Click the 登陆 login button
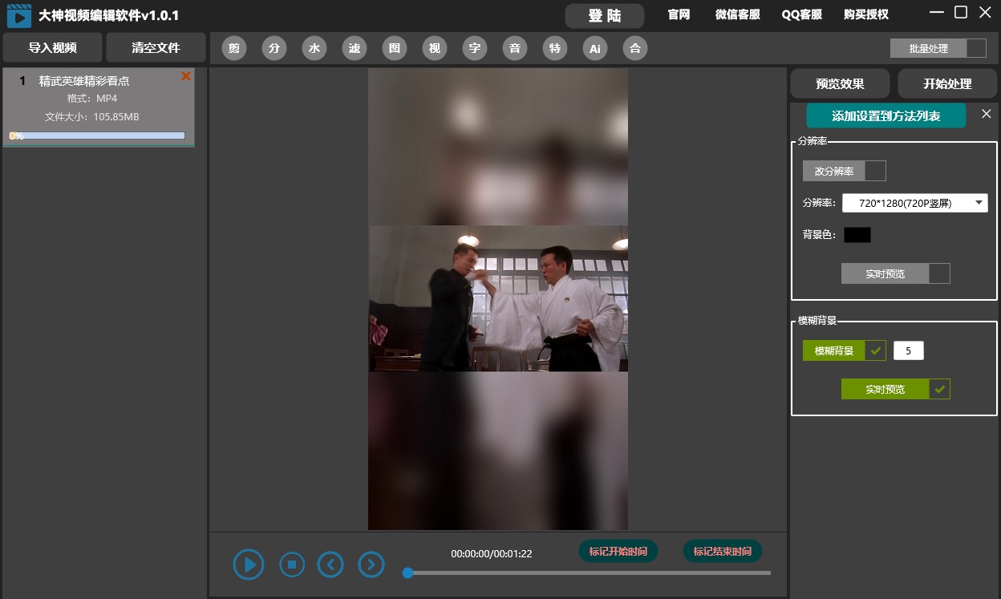 point(605,16)
